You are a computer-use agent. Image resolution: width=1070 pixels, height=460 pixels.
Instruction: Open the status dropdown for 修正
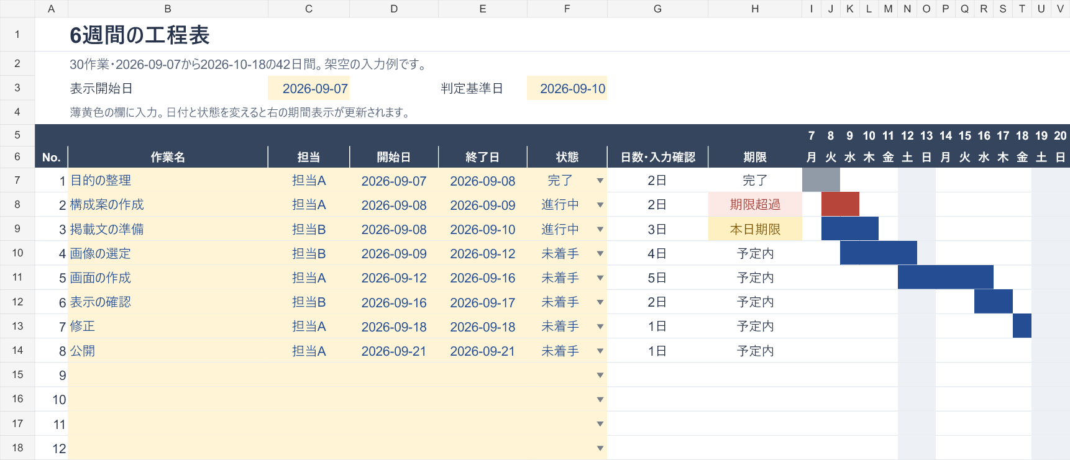tap(600, 327)
